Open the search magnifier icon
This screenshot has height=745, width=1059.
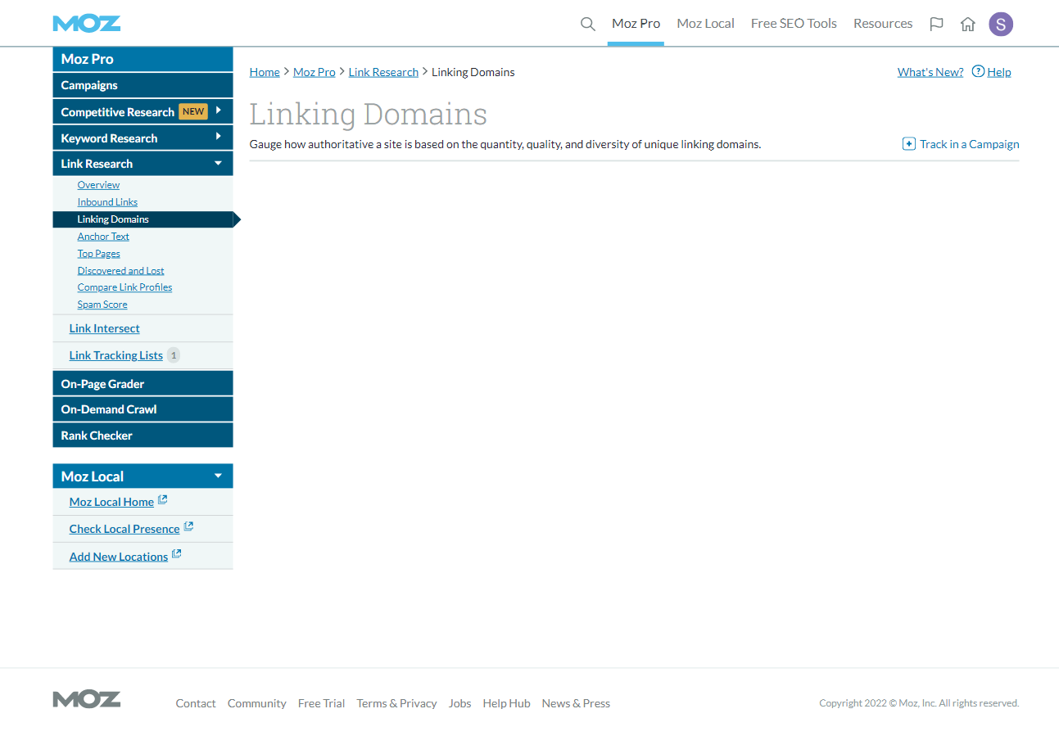tap(587, 24)
